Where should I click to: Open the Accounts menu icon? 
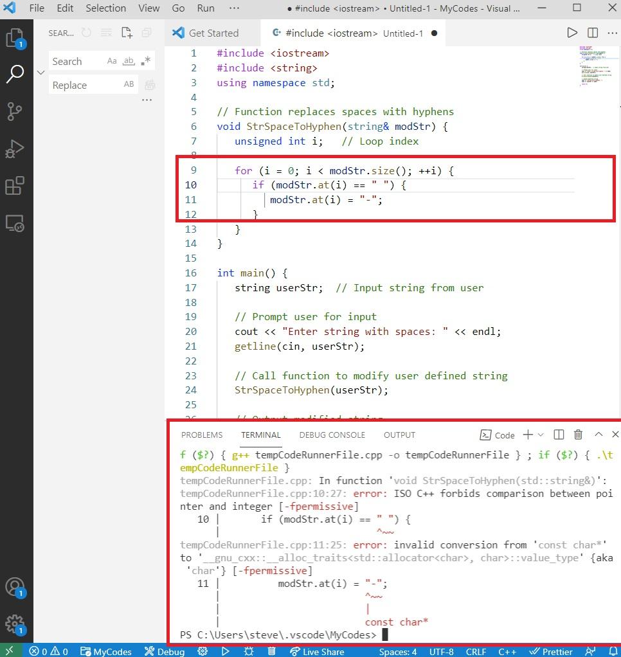tap(15, 588)
